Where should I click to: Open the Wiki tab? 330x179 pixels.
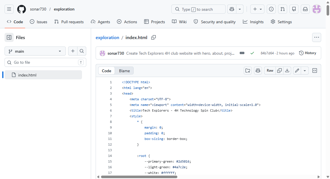(179, 22)
